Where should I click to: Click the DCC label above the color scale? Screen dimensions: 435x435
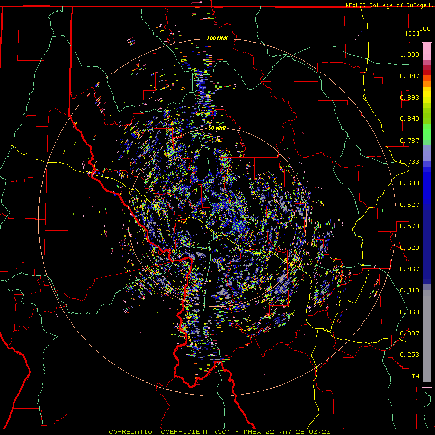tap(424, 29)
